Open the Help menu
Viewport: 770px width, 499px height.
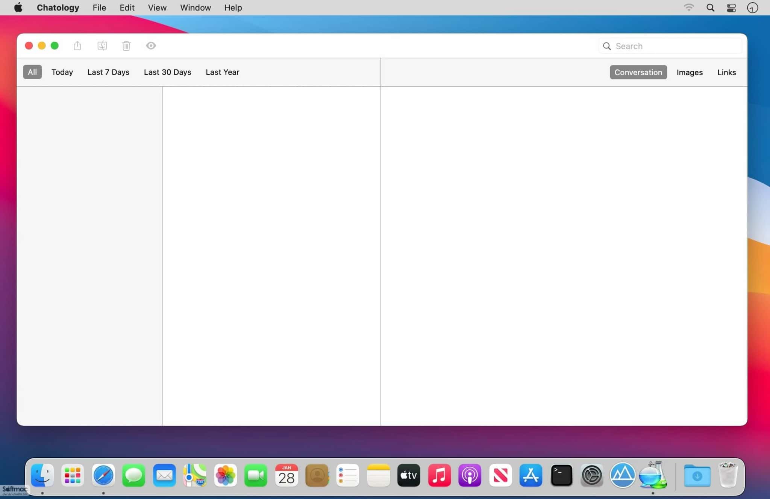[x=233, y=8]
